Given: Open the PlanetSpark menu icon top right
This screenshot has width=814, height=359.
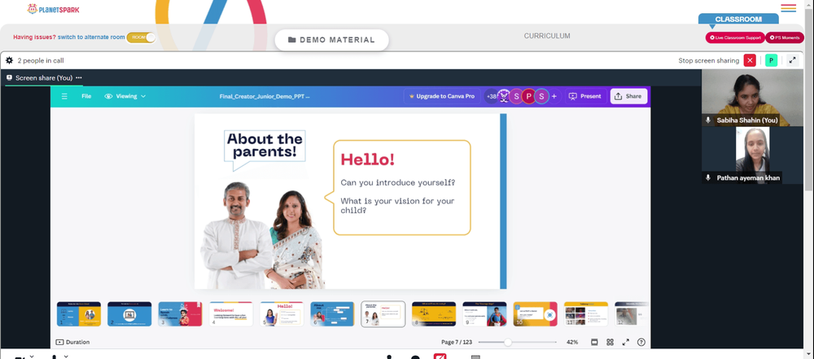Looking at the screenshot, I should [789, 8].
